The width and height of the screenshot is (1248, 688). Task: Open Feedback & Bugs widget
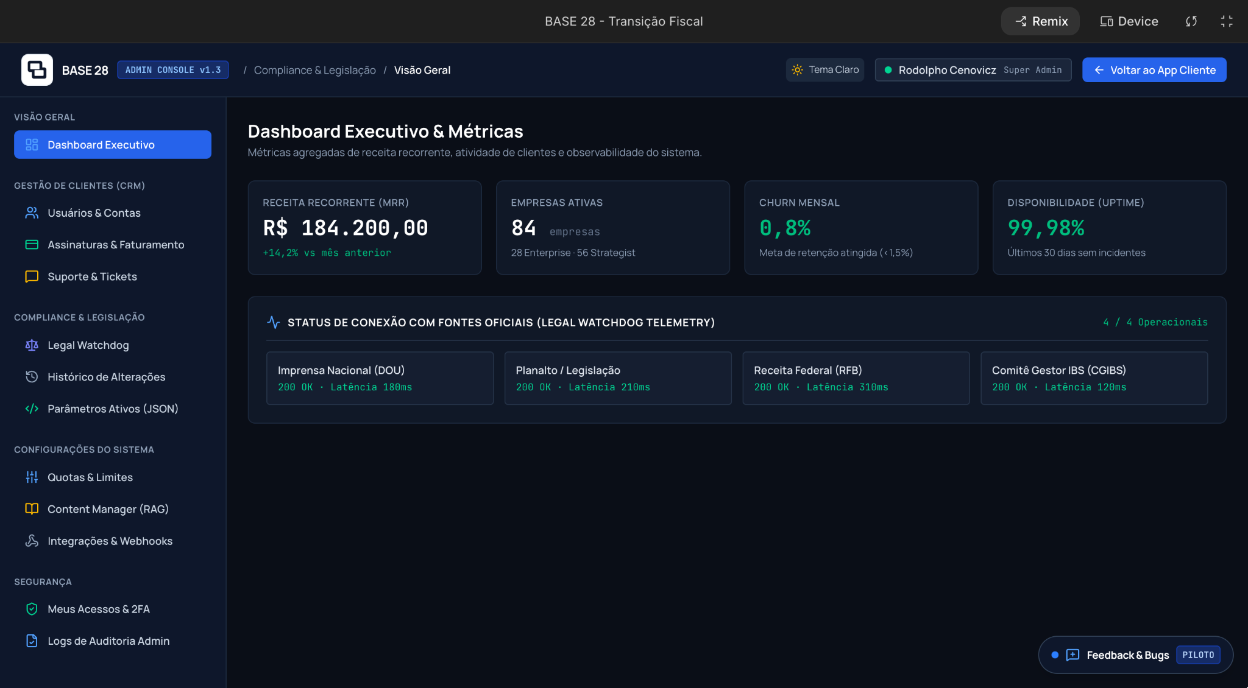tap(1136, 655)
